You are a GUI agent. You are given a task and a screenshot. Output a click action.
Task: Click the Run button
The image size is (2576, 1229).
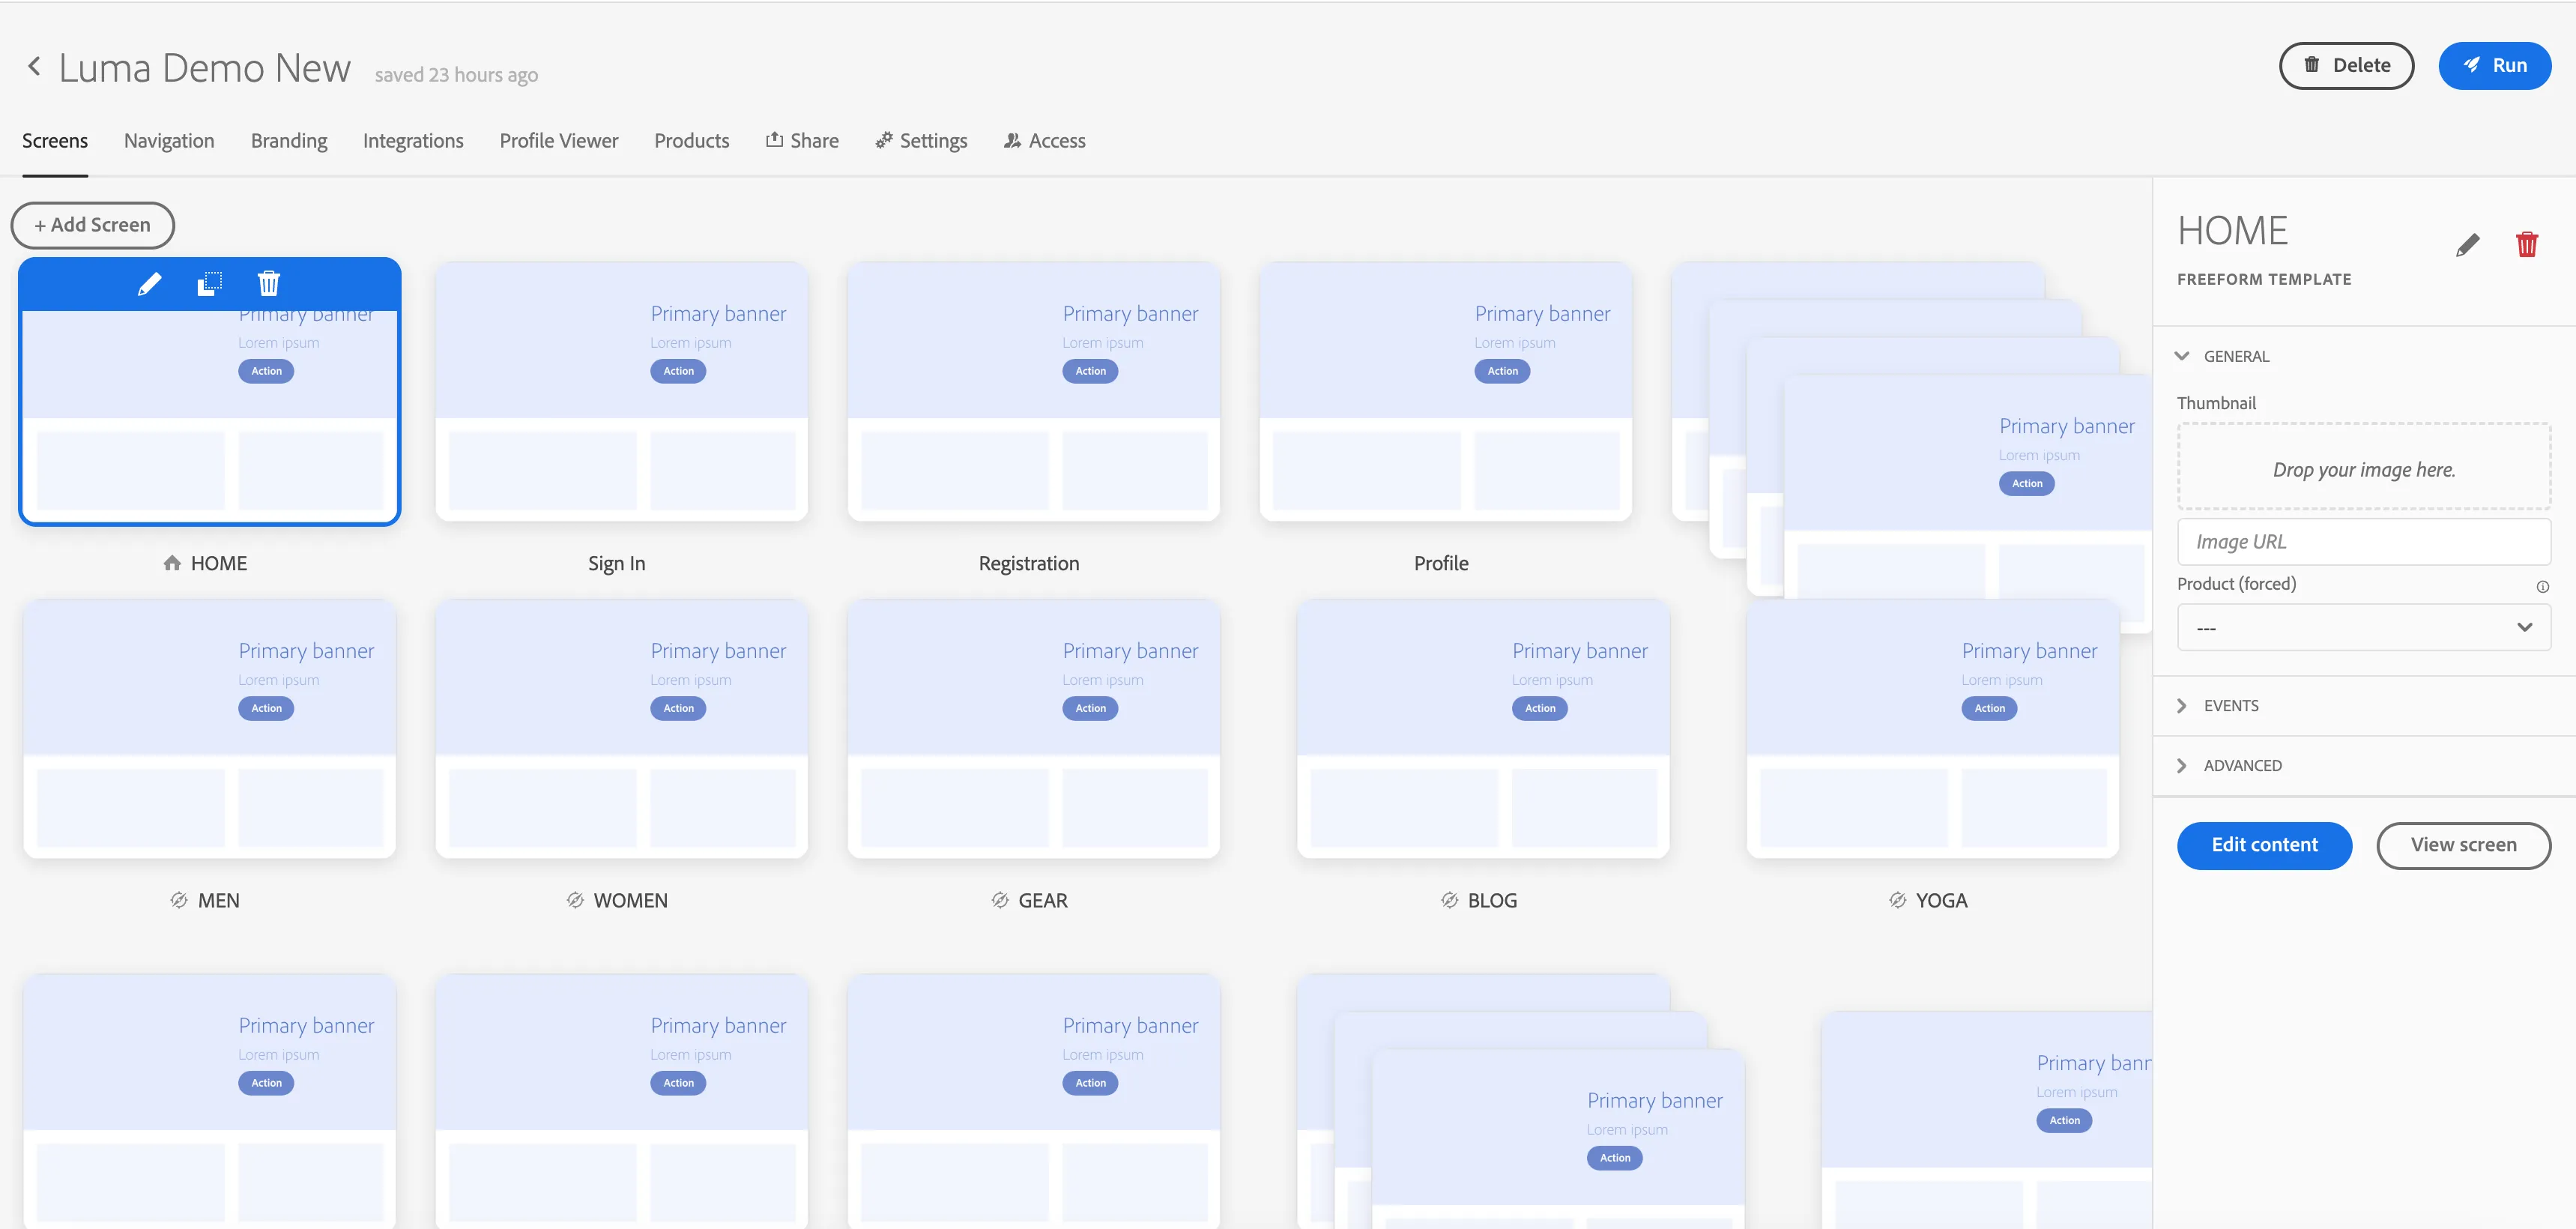point(2494,66)
